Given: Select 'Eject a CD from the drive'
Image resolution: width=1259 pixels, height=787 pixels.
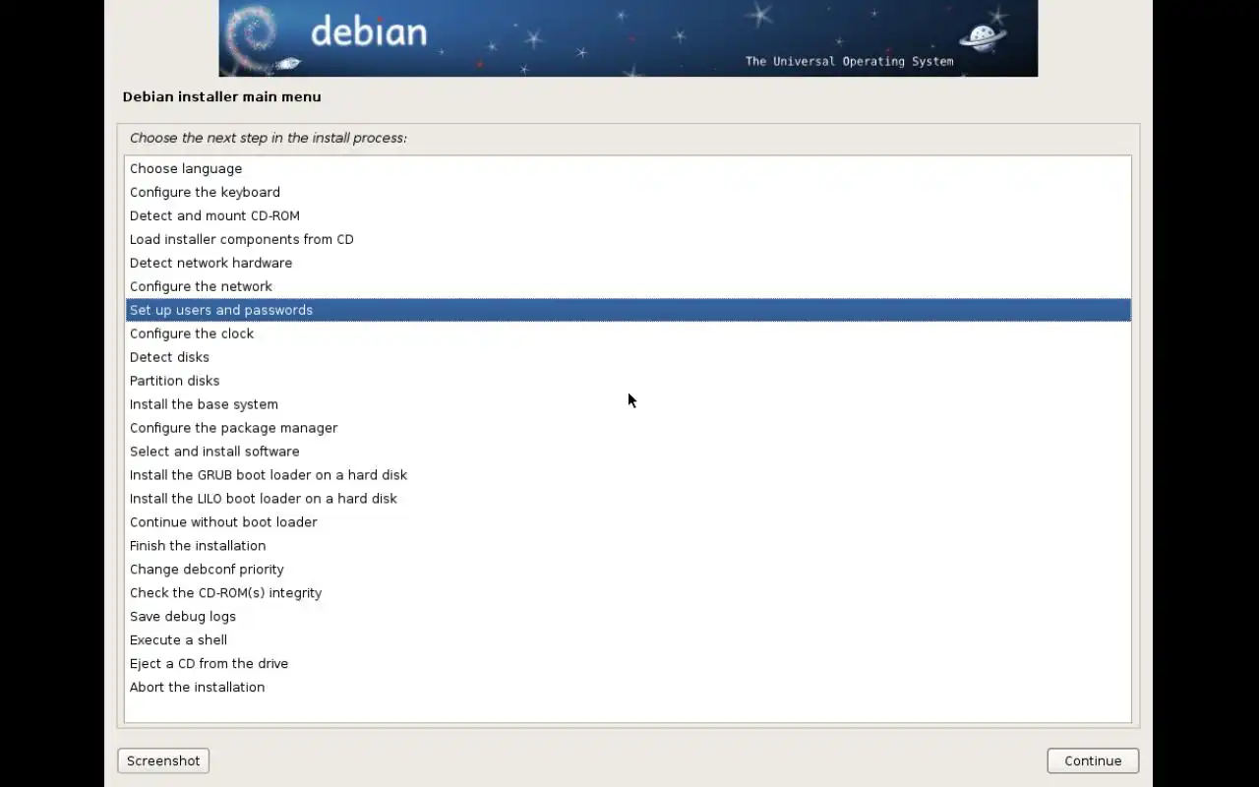Looking at the screenshot, I should tap(628, 664).
